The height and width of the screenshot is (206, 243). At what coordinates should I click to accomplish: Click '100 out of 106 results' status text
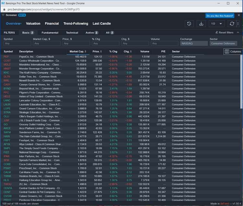click(20, 203)
